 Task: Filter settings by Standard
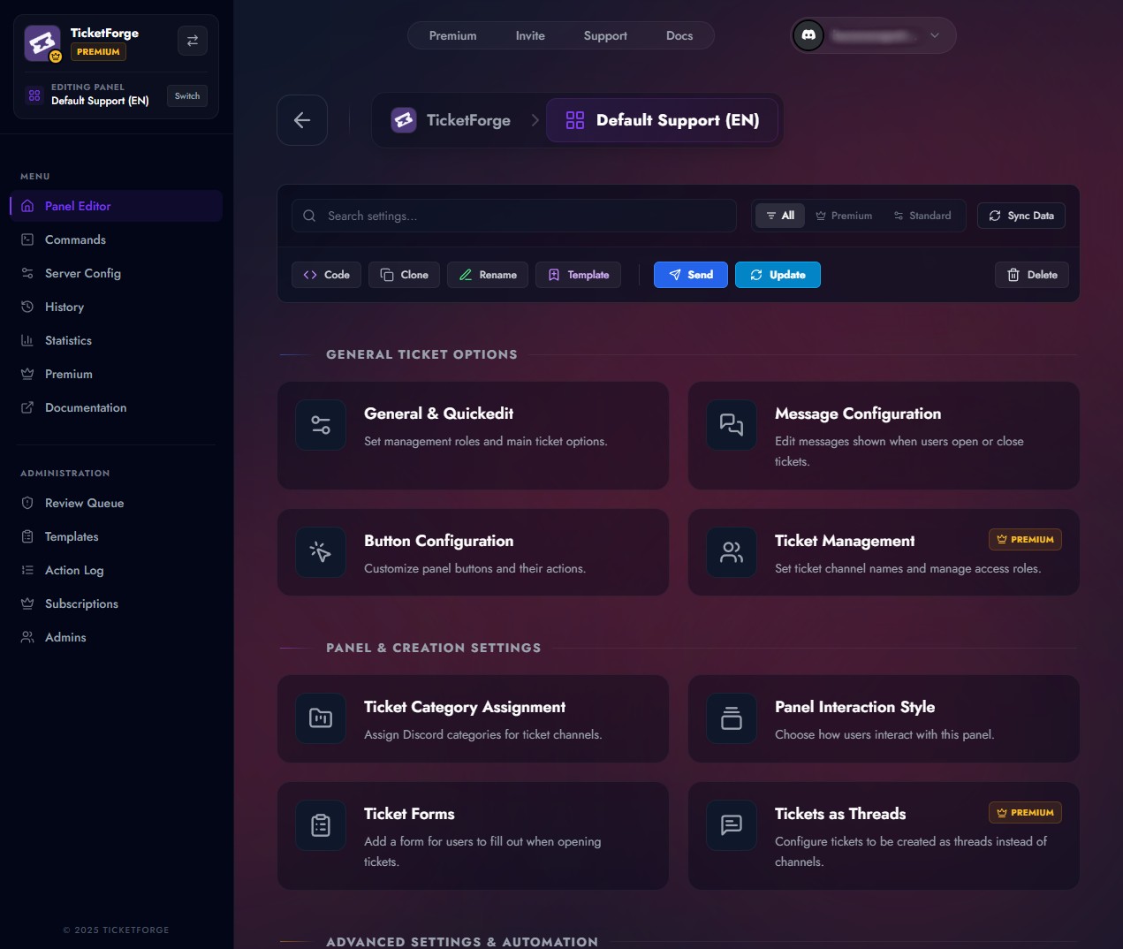(x=922, y=216)
